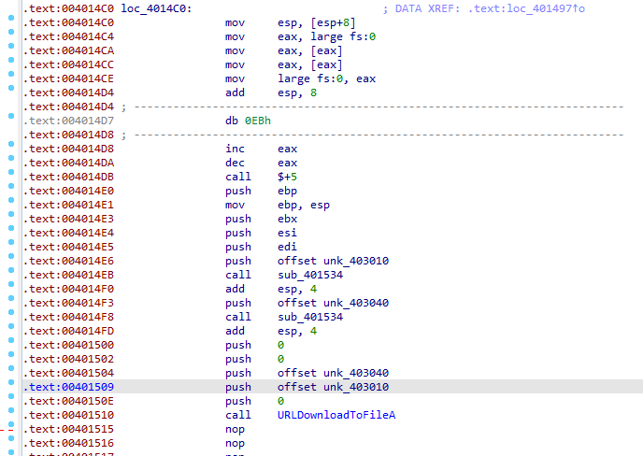The height and width of the screenshot is (456, 643).
Task: Jump to unk_403010 operand at 004014E6
Action: click(356, 261)
